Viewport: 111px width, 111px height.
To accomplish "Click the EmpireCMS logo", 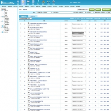I will 7,2.
